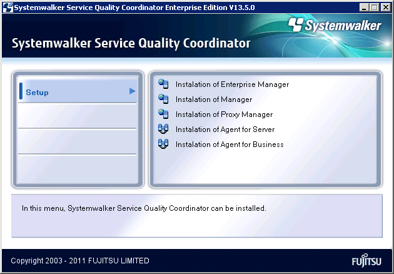
Task: Start Instalation of Agent for Business
Action: (x=230, y=145)
